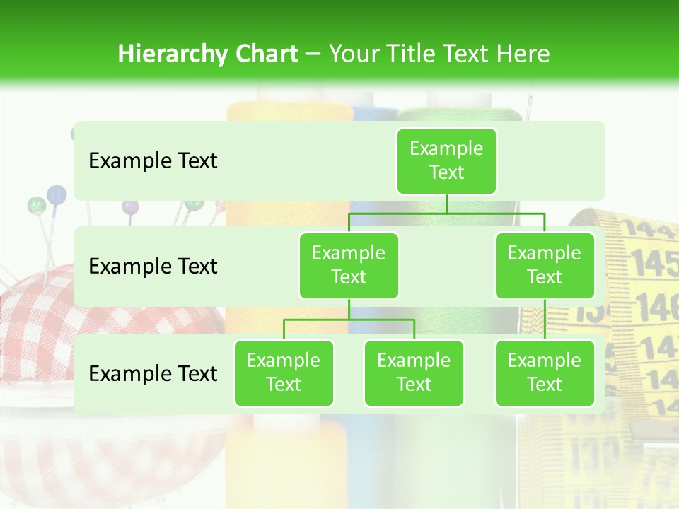679x509 pixels.
Task: Select the second row 'Example Text' label
Action: click(x=153, y=267)
